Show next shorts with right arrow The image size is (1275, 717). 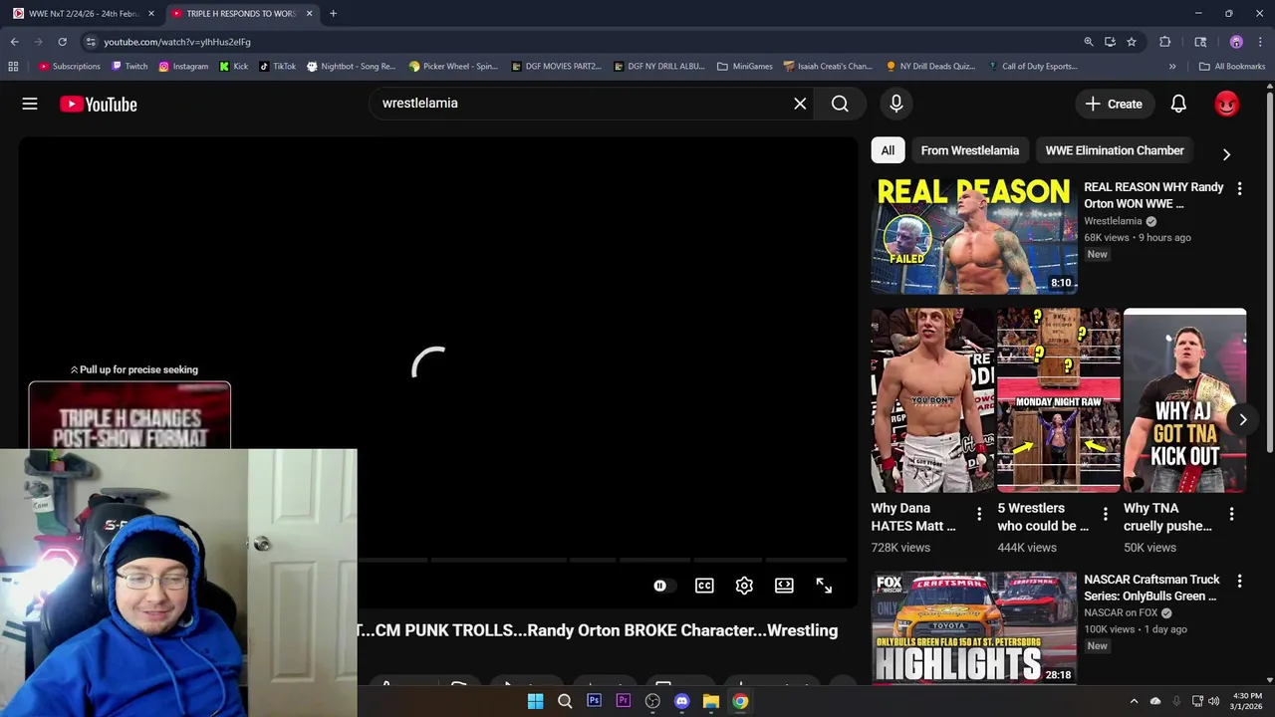click(x=1243, y=419)
